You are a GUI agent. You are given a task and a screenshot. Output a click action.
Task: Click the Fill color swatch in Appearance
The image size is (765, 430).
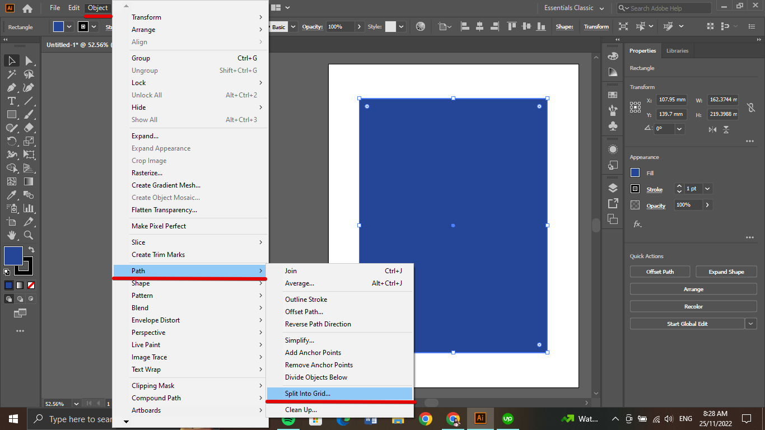(635, 173)
